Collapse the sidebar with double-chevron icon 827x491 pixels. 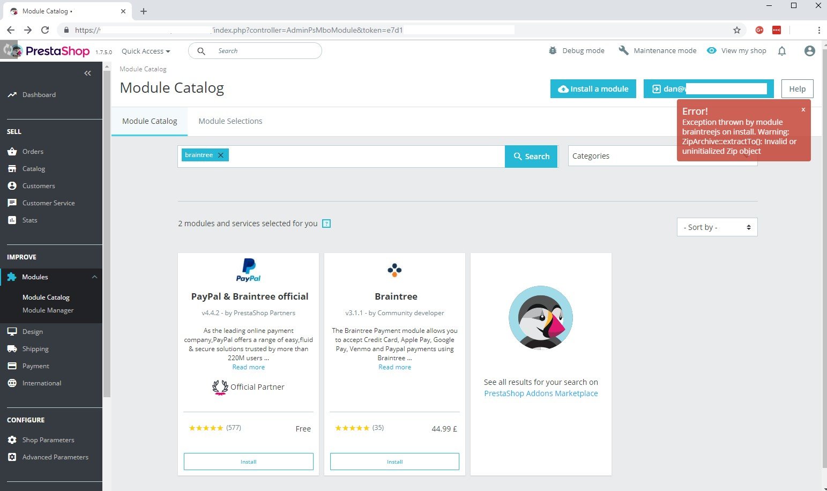point(87,73)
